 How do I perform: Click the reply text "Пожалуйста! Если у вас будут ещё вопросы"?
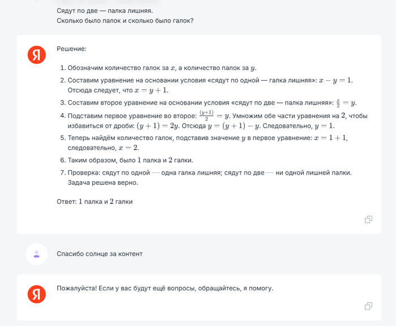(165, 288)
